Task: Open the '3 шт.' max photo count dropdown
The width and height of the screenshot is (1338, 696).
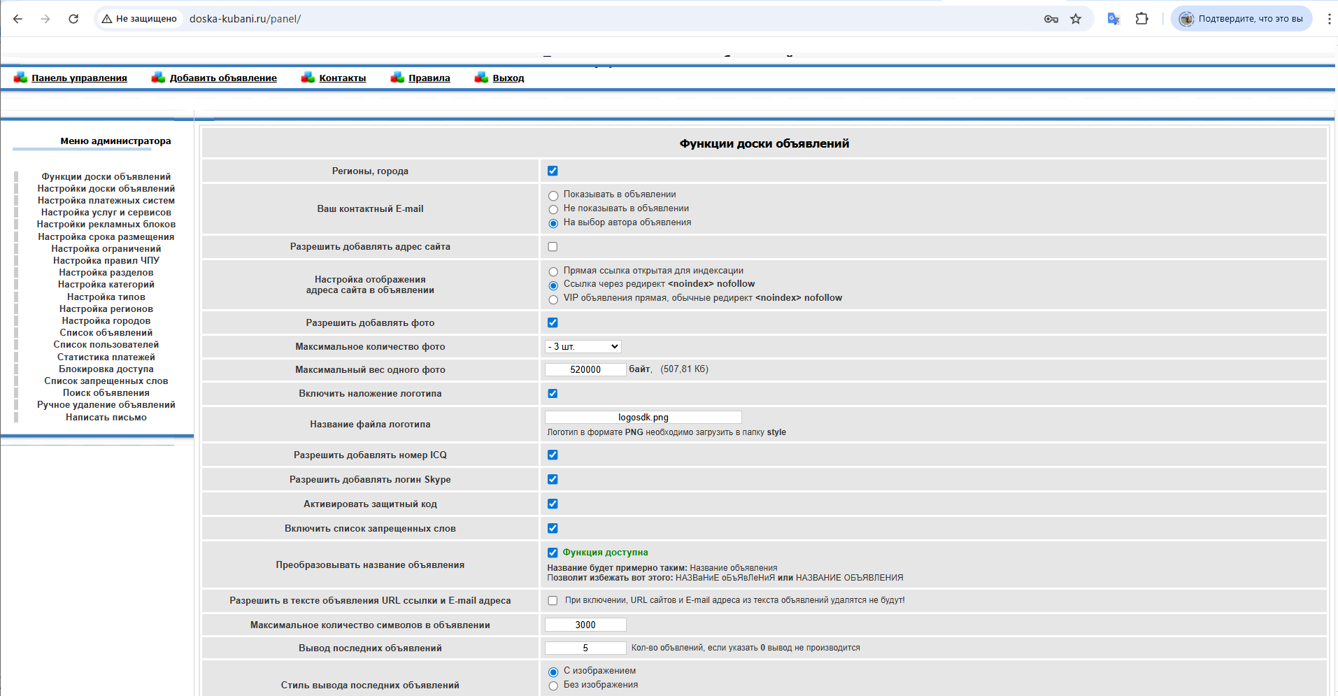Action: point(583,346)
